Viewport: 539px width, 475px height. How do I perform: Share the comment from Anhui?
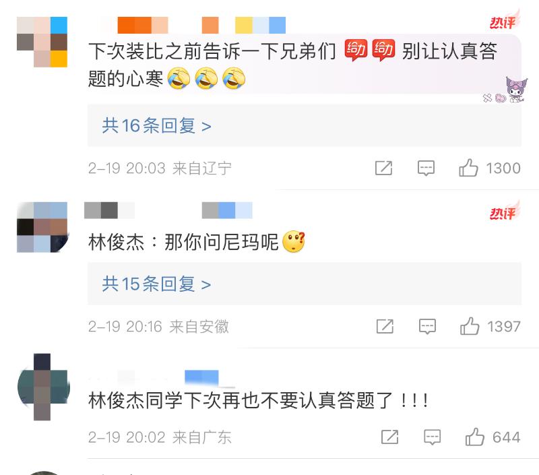click(x=385, y=326)
